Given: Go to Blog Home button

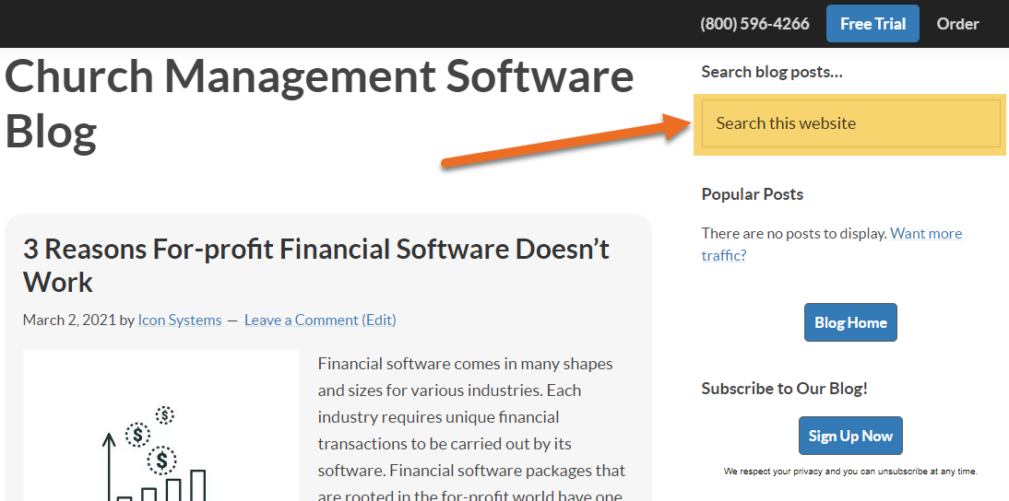Looking at the screenshot, I should [850, 322].
